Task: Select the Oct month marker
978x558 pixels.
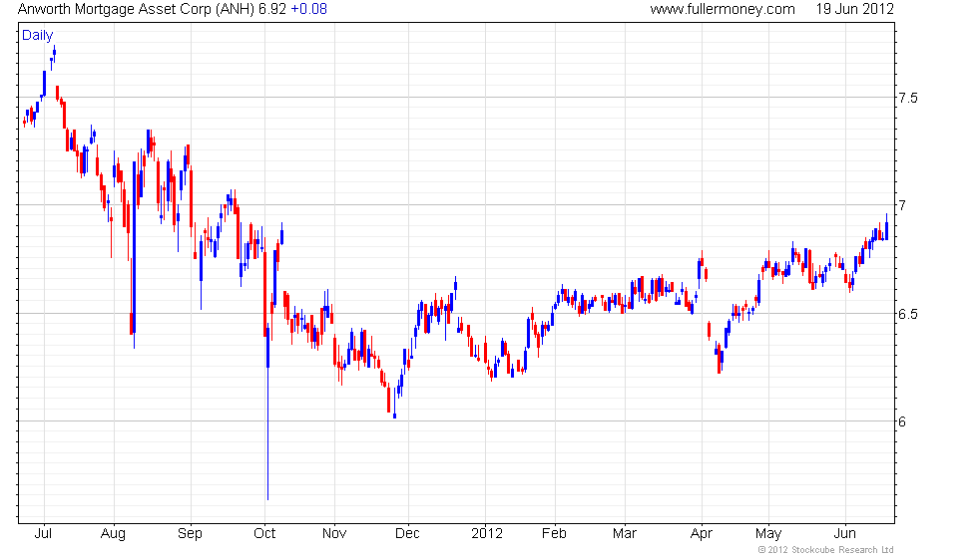Action: point(264,534)
